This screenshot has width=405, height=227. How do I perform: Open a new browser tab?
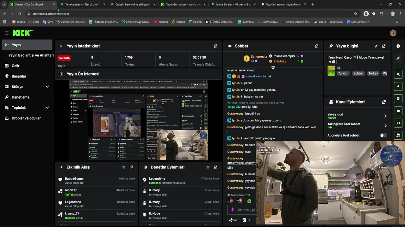click(313, 4)
